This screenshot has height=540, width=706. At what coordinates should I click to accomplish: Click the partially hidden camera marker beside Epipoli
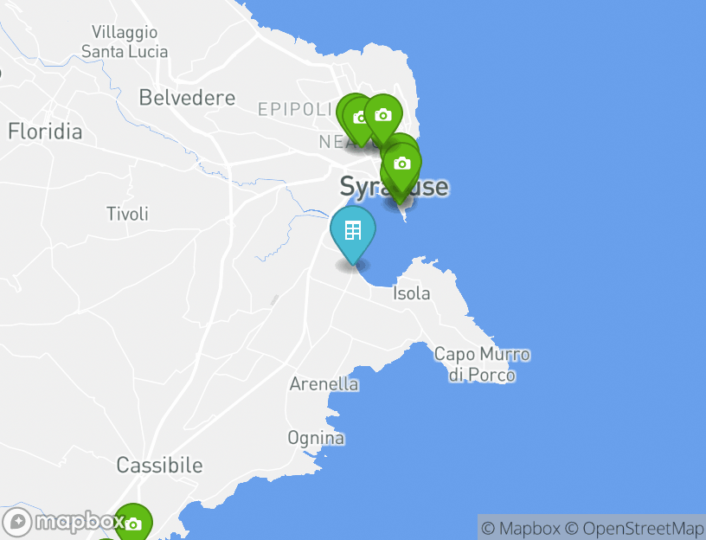(x=354, y=118)
